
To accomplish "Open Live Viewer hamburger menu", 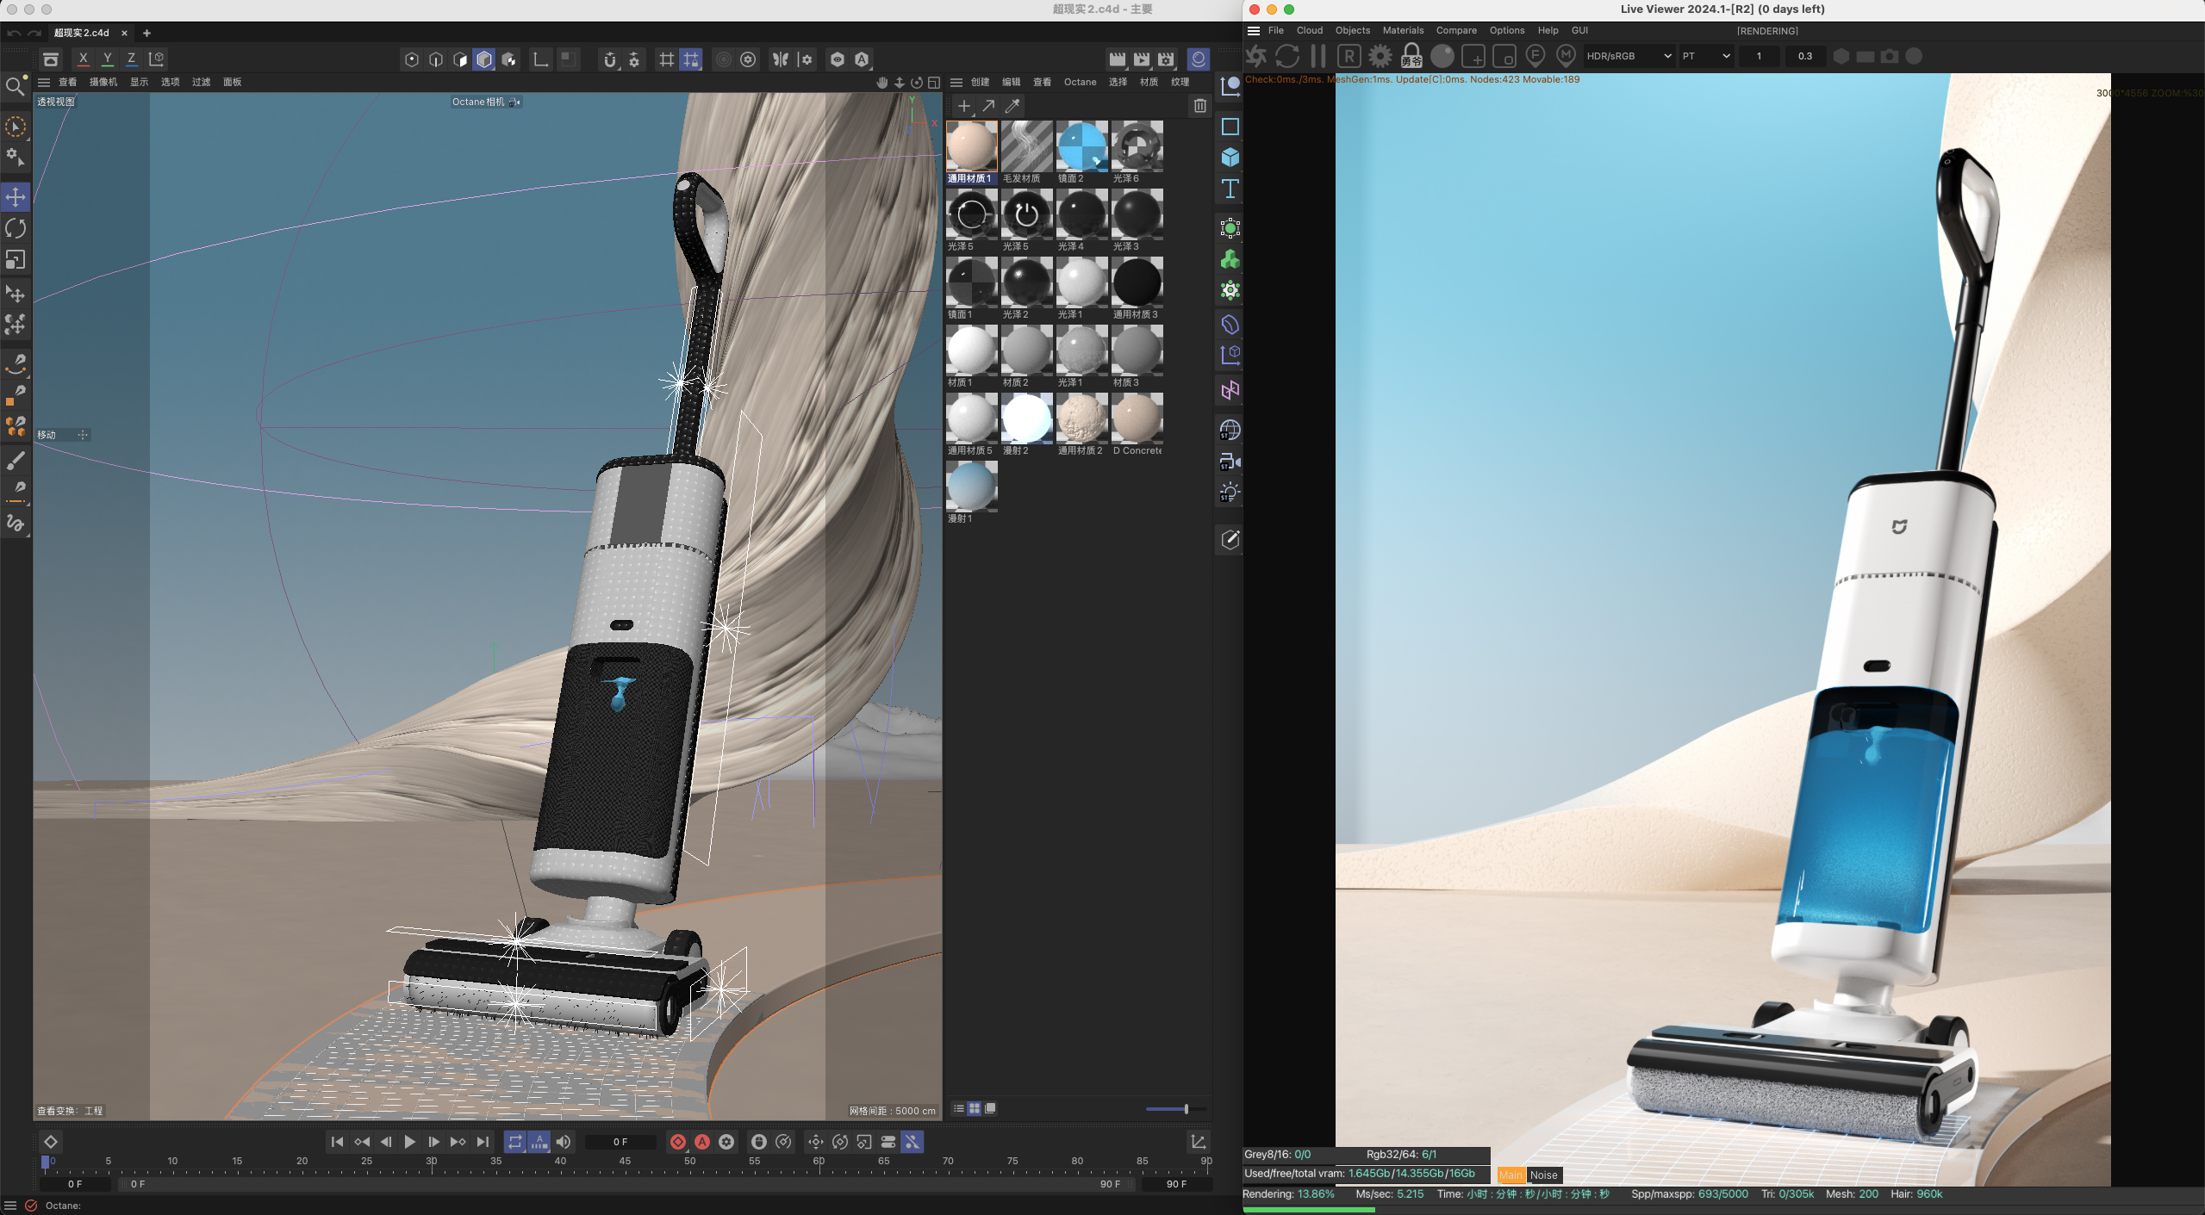I will (1254, 31).
